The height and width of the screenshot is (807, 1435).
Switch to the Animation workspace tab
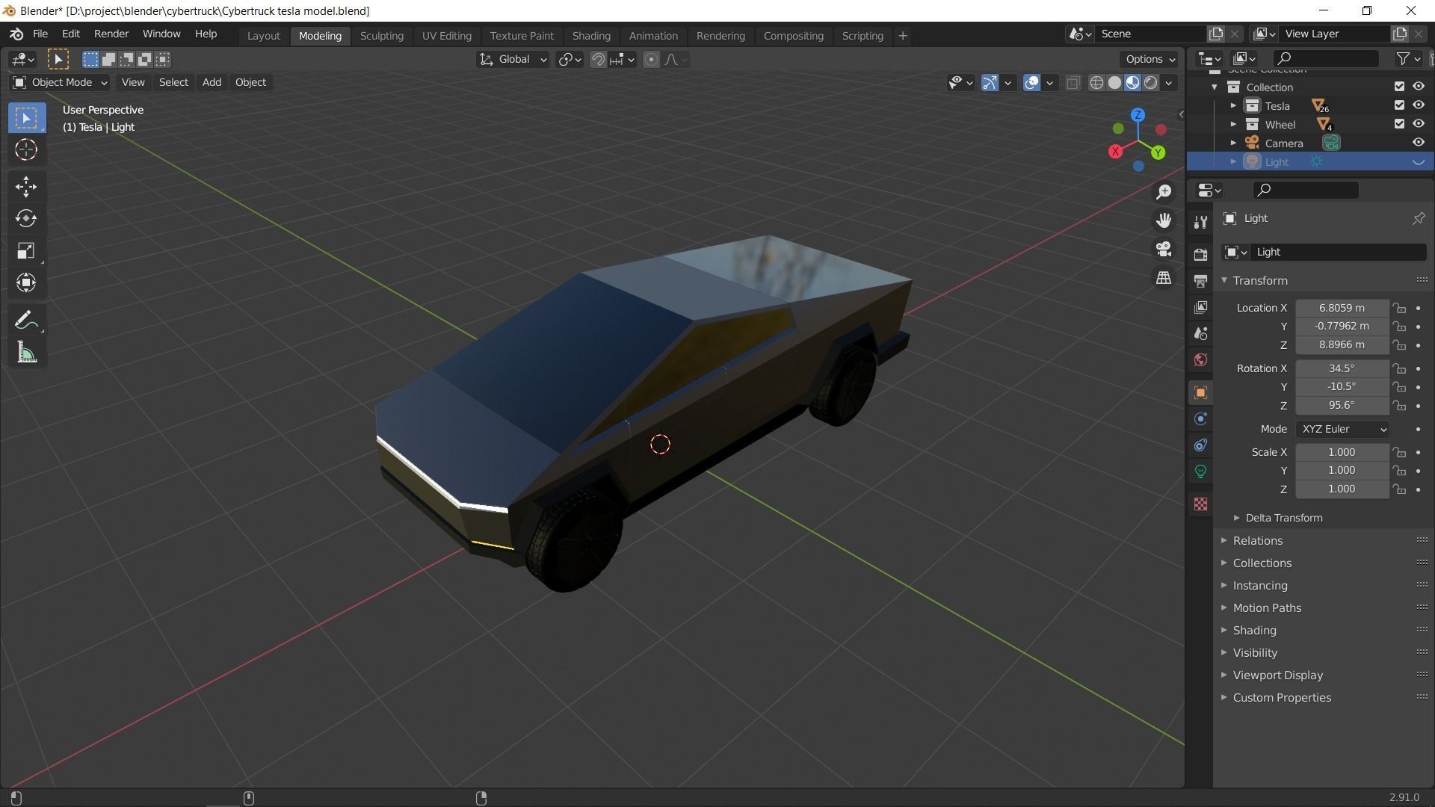(653, 36)
